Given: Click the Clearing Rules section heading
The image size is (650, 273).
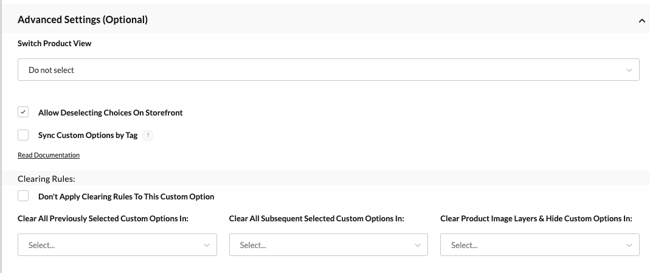Looking at the screenshot, I should tap(46, 179).
